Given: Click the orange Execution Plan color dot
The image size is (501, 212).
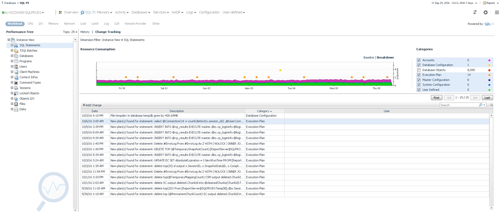Looking at the screenshot, I should coord(489,75).
